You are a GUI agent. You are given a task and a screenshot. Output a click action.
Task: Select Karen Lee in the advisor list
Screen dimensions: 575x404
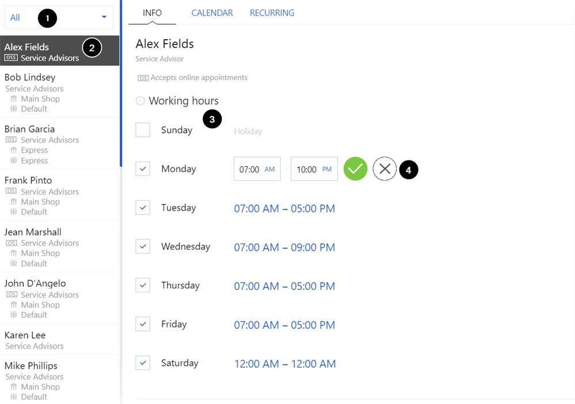coord(25,335)
